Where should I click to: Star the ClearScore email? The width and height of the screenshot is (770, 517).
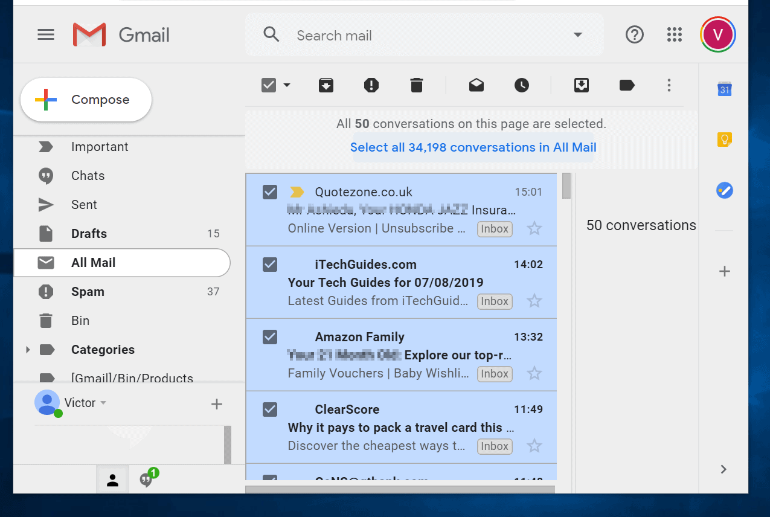534,446
